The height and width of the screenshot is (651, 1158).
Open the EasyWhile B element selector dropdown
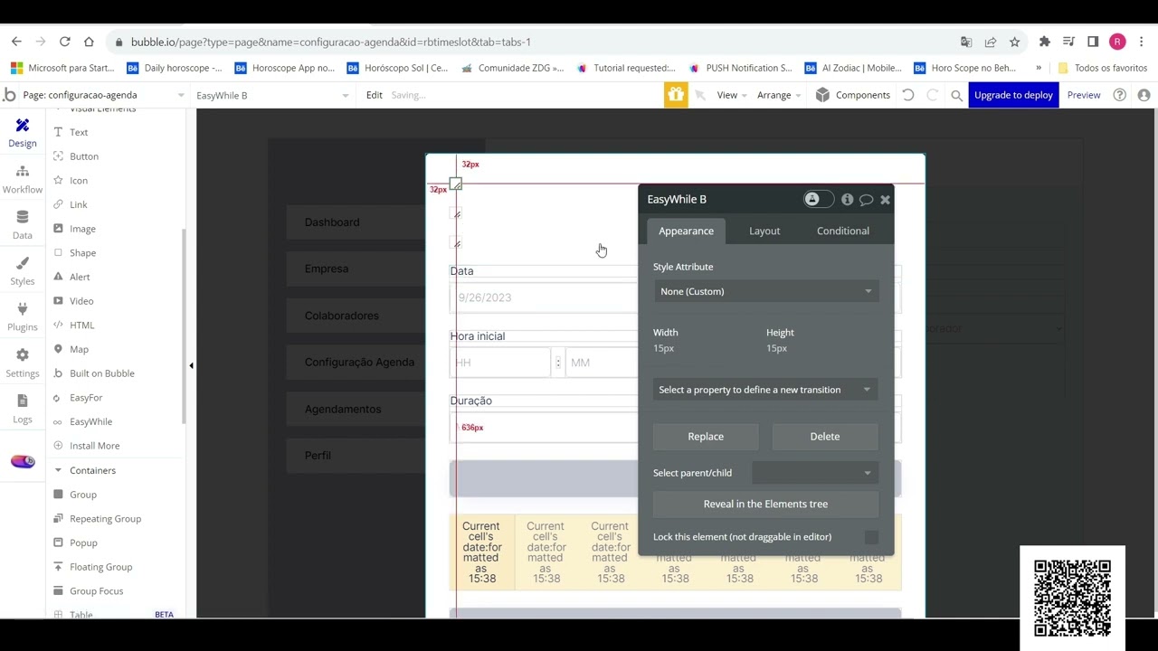(271, 95)
